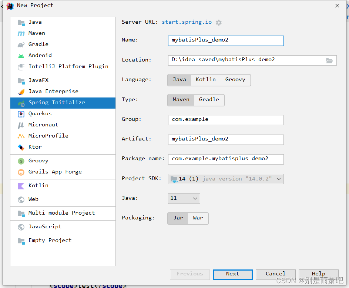The width and height of the screenshot is (349, 288).
Task: Click the Help button
Action: (319, 274)
